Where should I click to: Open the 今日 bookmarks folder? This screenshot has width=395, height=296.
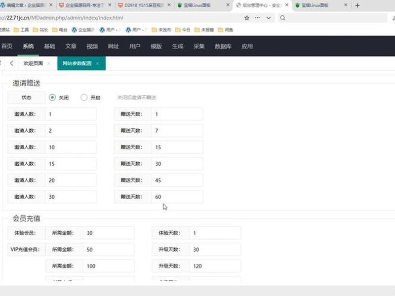183,30
